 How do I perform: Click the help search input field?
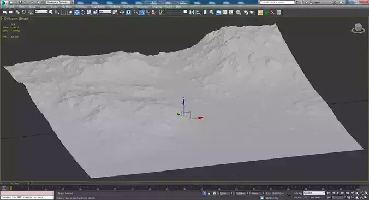click(x=277, y=2)
